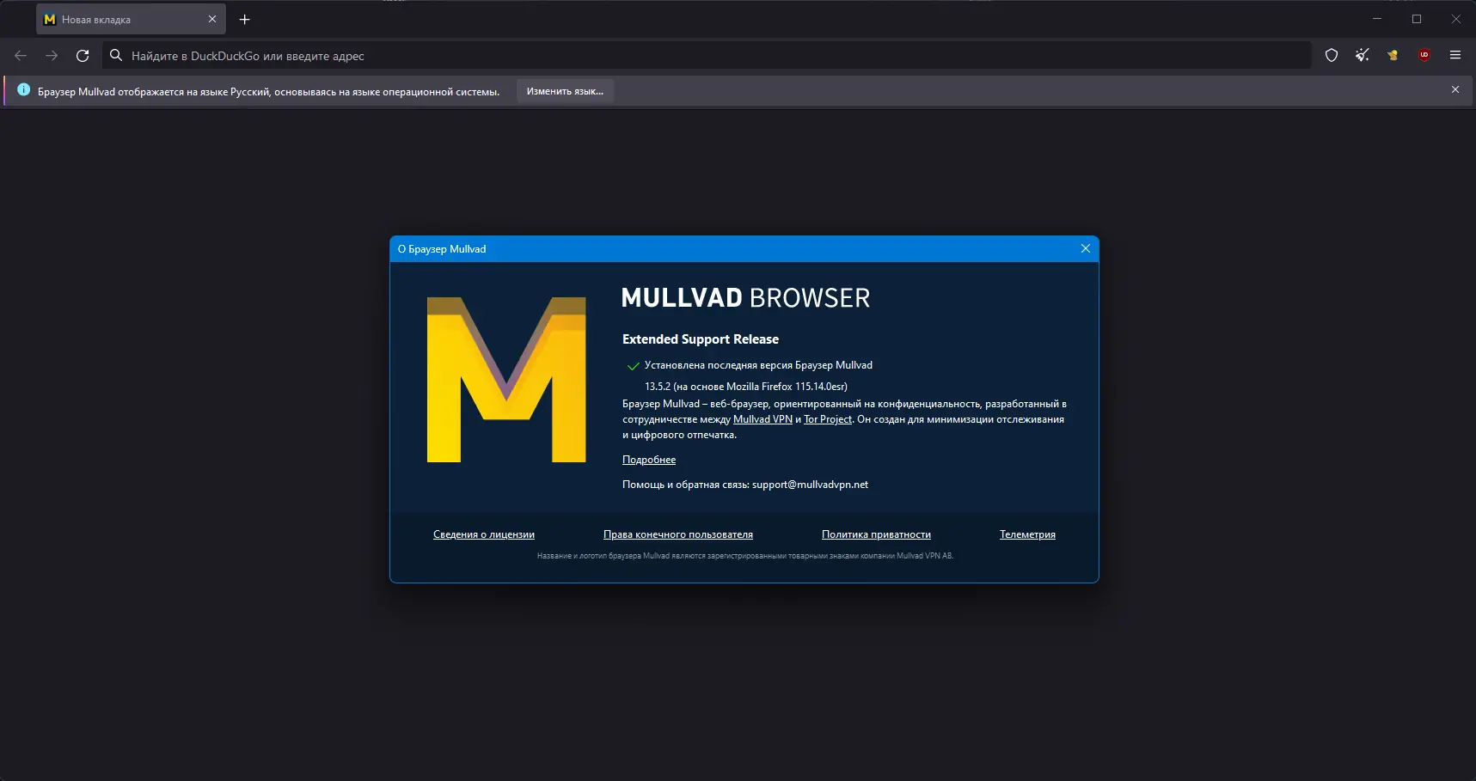
Task: Click the MULLVAD BROWSER heading
Action: coord(745,298)
